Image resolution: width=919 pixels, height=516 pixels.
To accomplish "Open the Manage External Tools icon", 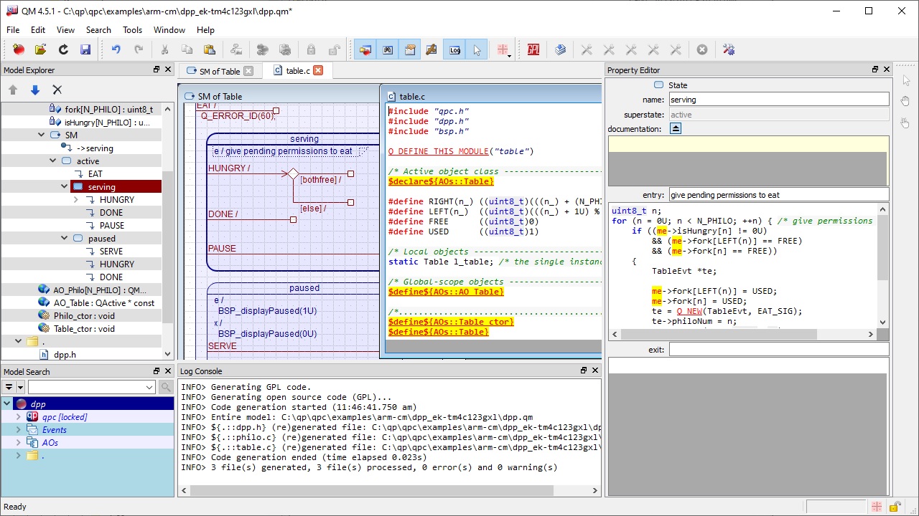I will [x=729, y=49].
